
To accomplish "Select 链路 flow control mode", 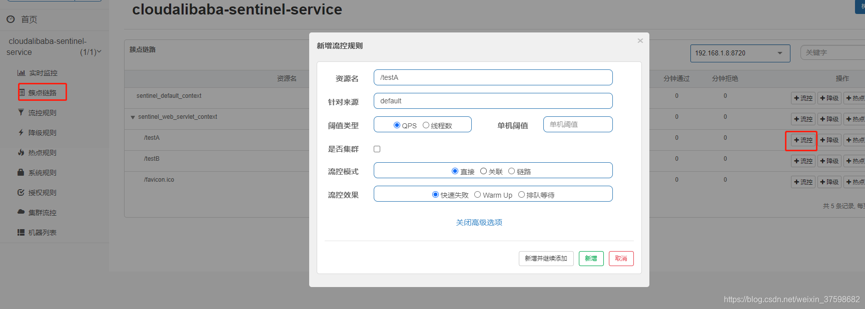I will pyautogui.click(x=511, y=171).
